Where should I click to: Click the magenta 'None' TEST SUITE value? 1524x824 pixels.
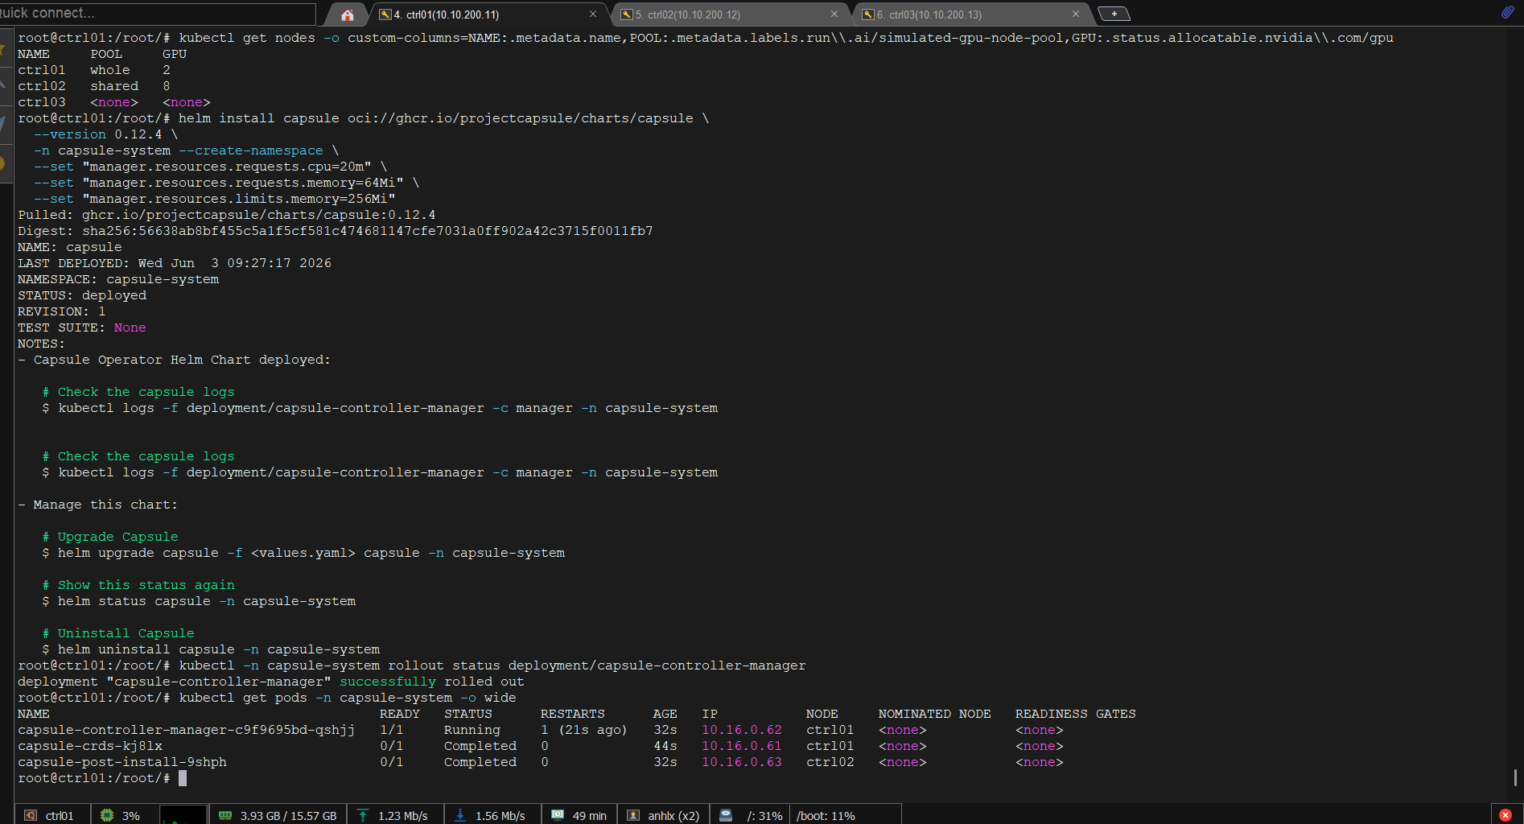click(x=130, y=328)
